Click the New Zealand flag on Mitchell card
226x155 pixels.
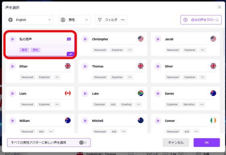coord(140,120)
